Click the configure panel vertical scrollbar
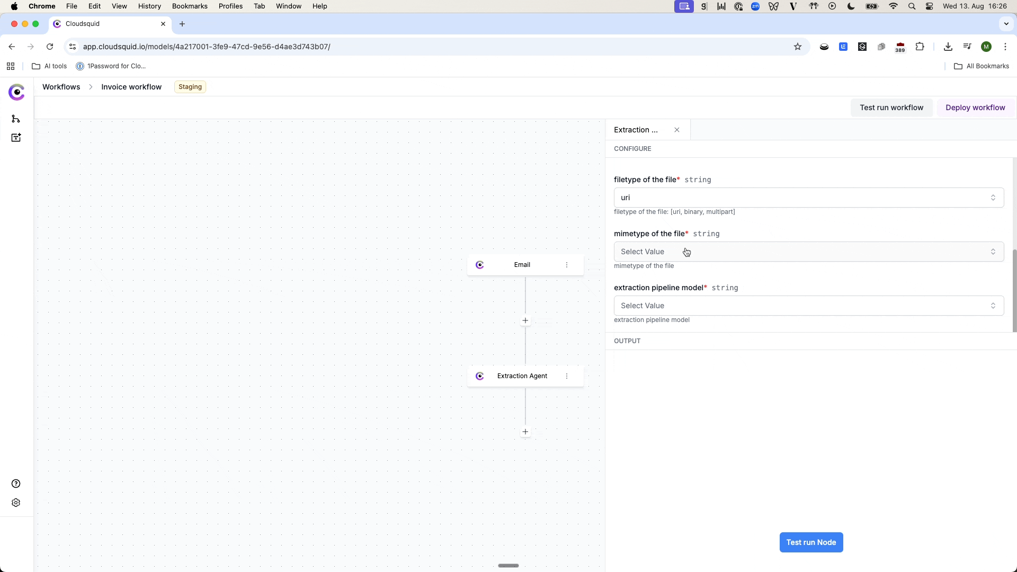This screenshot has width=1017, height=572. (x=1014, y=290)
